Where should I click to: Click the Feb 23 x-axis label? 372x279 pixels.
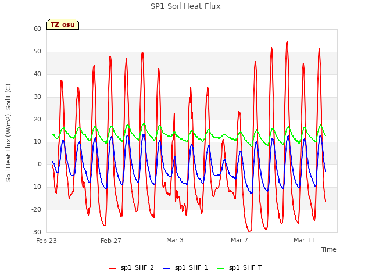click(46, 241)
